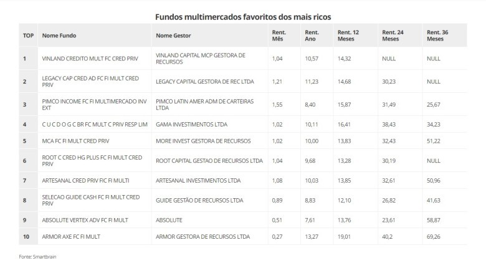Select the Rent. Mês column header
Viewport: 486px width, 273px height.
click(x=279, y=36)
